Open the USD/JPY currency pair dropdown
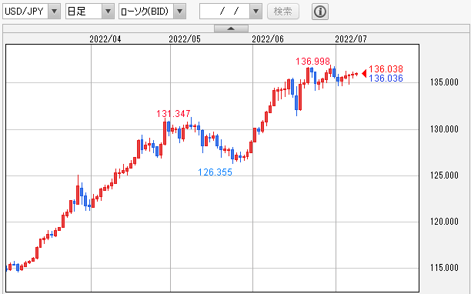This screenshot has width=471, height=294. (x=32, y=12)
